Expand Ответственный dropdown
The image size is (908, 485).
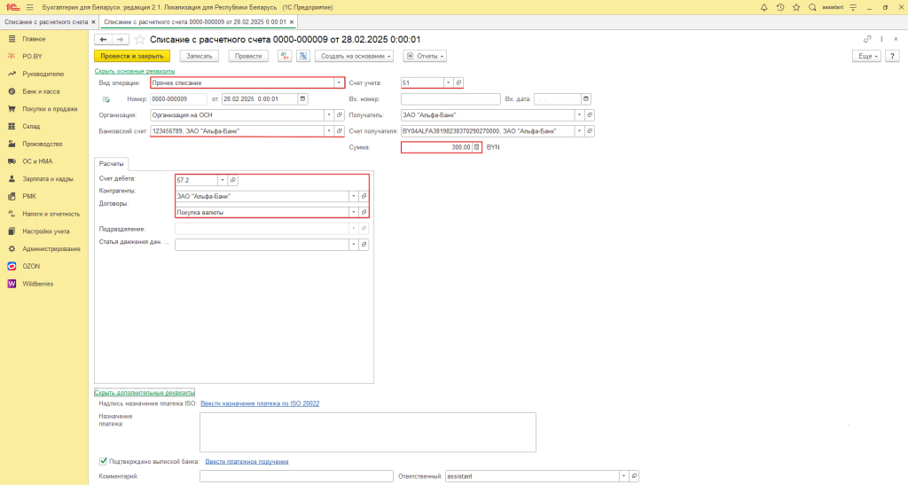pyautogui.click(x=623, y=476)
